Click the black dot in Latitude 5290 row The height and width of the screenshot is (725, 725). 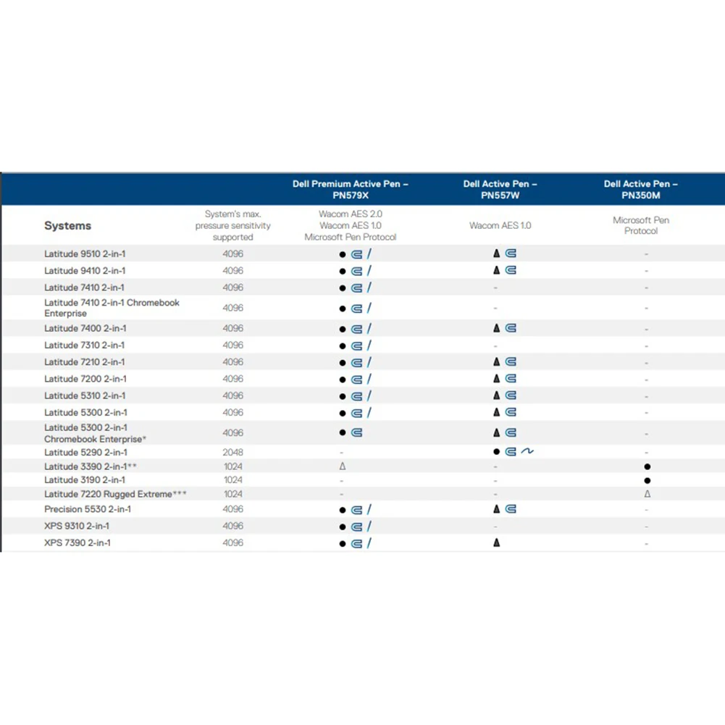(x=497, y=452)
